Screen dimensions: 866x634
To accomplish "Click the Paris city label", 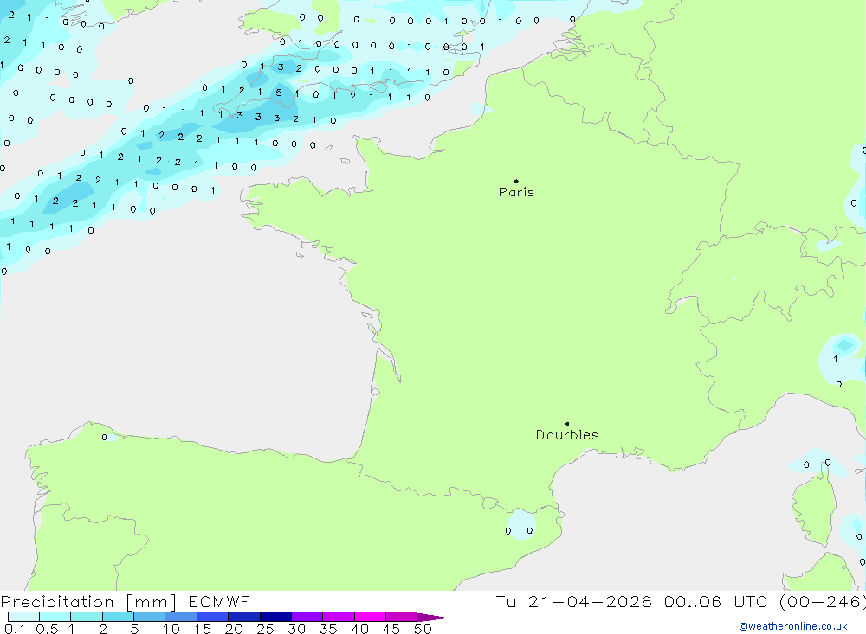I will tap(516, 192).
